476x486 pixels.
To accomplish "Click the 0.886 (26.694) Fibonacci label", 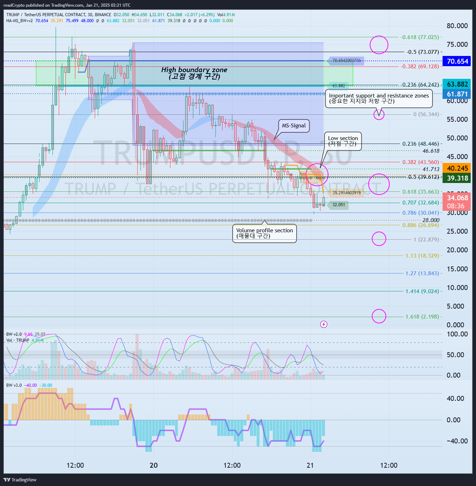I will click(421, 225).
